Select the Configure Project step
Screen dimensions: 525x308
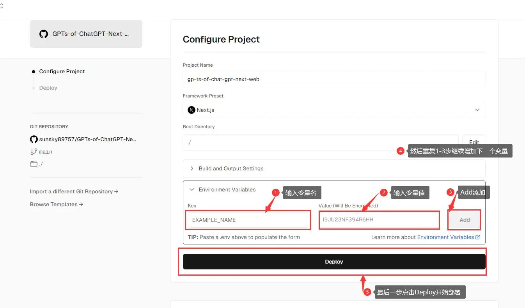tap(62, 71)
